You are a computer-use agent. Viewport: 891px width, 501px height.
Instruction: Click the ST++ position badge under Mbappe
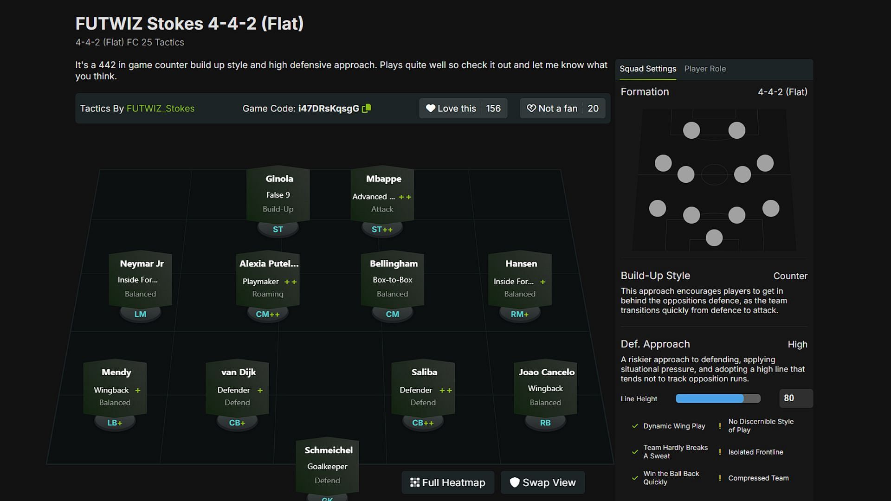click(382, 229)
